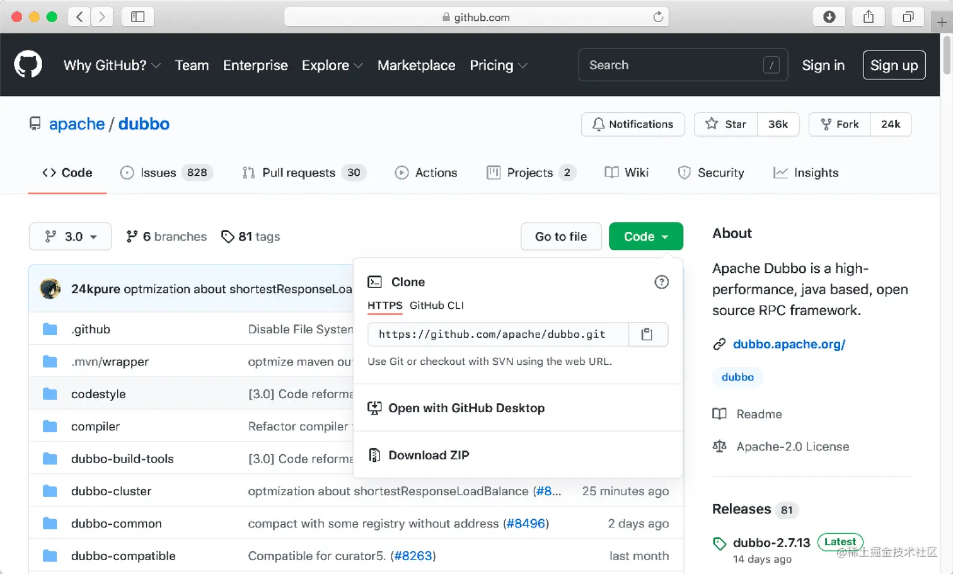Click the Clone help question mark icon

click(x=661, y=282)
